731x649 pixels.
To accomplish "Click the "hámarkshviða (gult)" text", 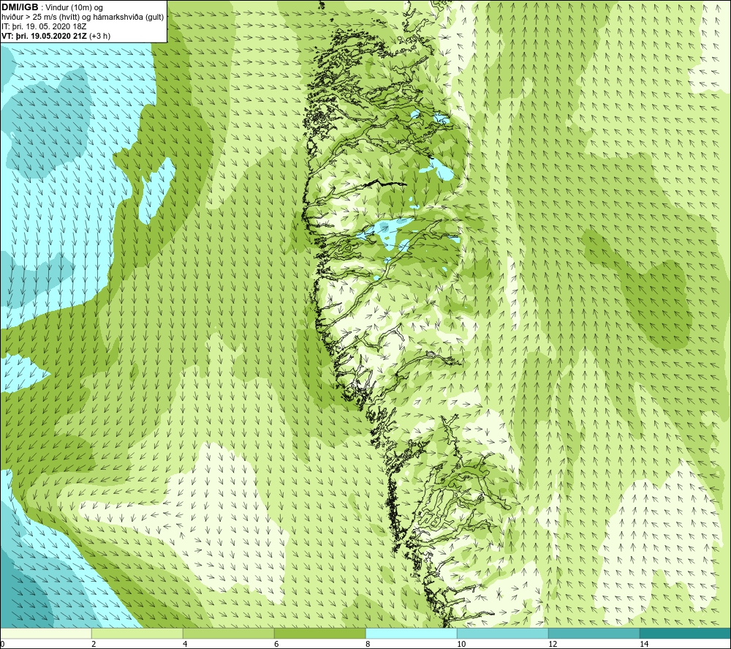I will coord(128,18).
